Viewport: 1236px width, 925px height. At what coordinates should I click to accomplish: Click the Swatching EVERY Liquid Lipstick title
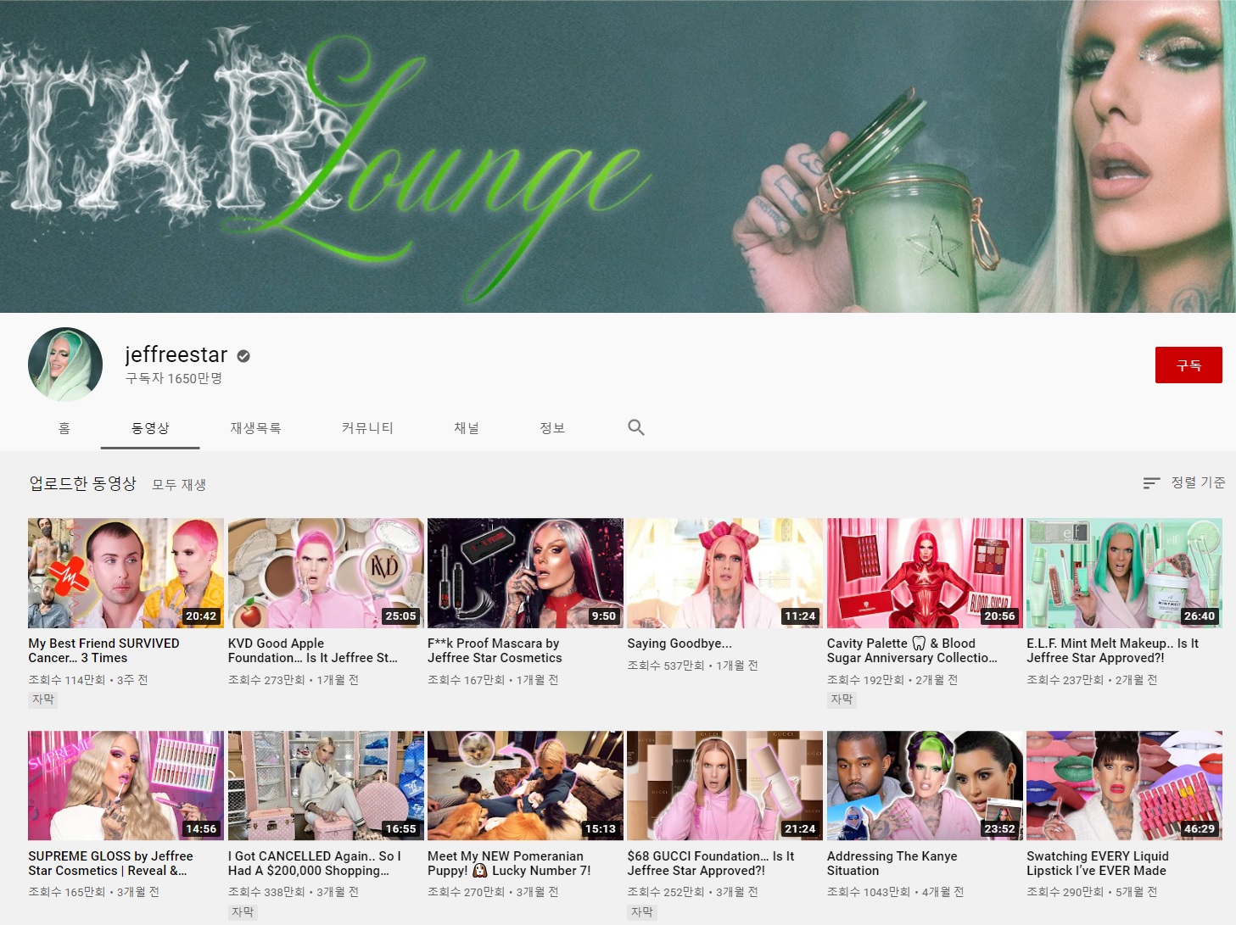point(1097,863)
